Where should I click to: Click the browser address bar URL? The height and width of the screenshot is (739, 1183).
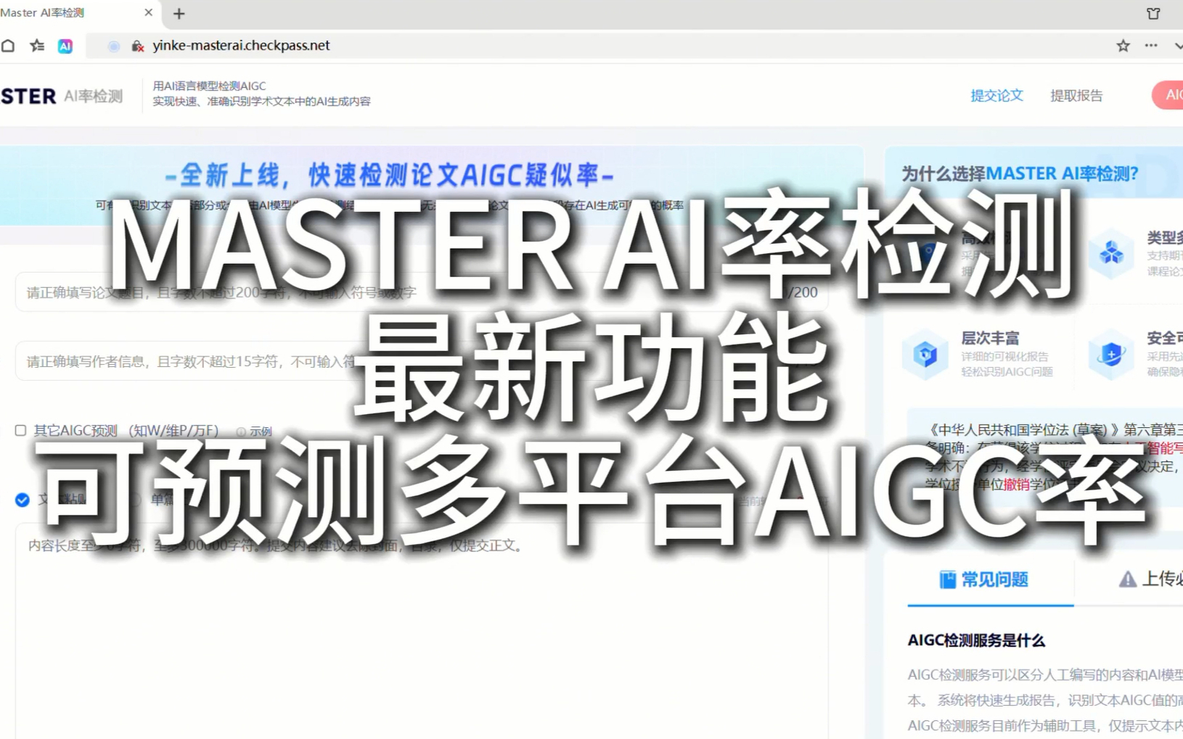tap(241, 46)
